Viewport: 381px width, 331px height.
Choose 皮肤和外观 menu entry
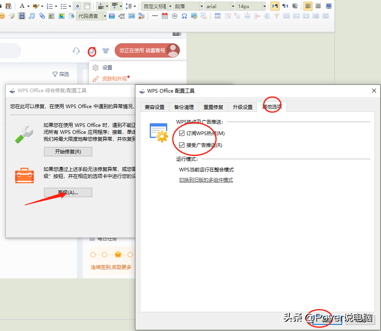pyautogui.click(x=115, y=79)
